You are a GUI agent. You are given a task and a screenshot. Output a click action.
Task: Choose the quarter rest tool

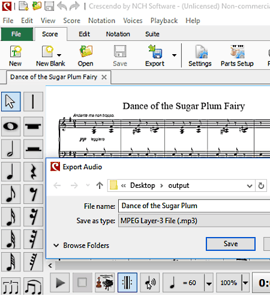33,171
